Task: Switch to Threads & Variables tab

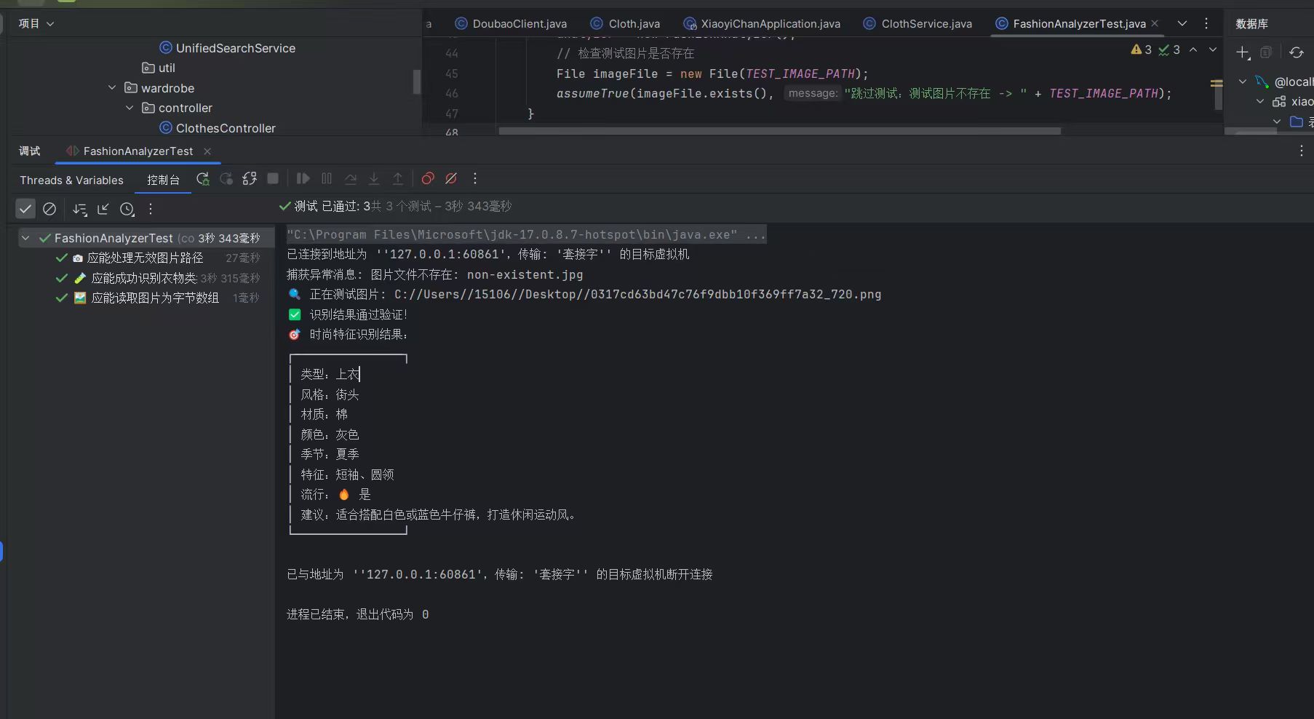Action: point(71,180)
